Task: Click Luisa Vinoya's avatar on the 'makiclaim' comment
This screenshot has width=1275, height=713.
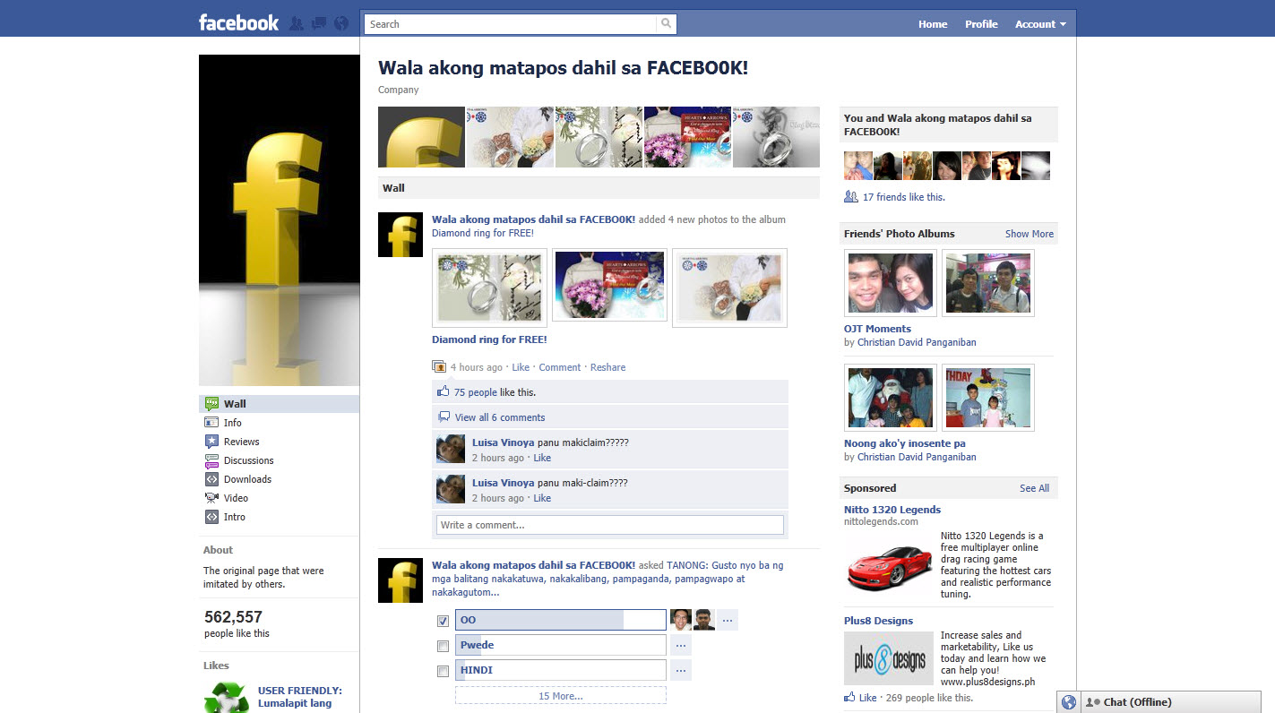Action: pyautogui.click(x=451, y=449)
